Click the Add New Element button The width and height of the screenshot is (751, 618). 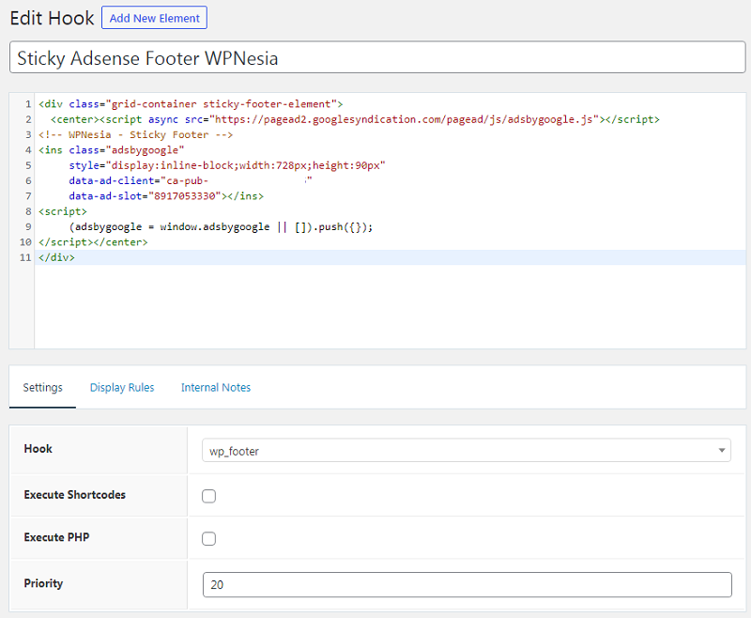coord(154,18)
